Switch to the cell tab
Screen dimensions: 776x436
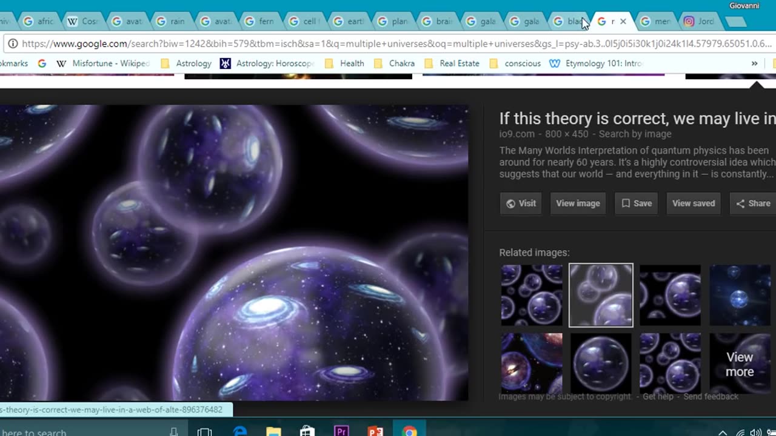304,21
